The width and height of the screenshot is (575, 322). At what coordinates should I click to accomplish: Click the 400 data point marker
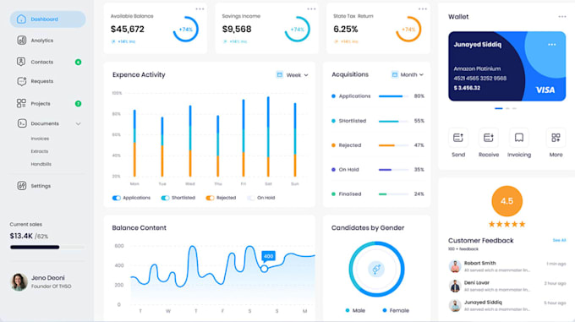click(x=264, y=269)
